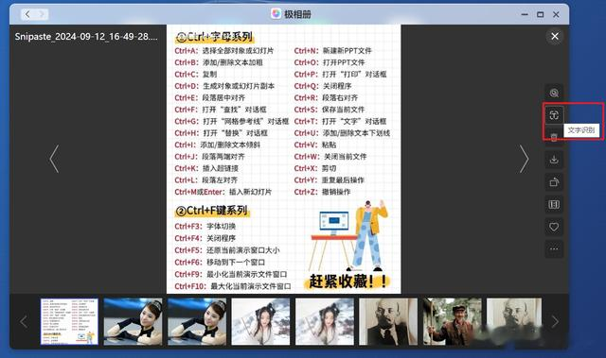Image resolution: width=606 pixels, height=358 pixels.
Task: Open the text recognition (文字识别) tool
Action: [x=554, y=115]
